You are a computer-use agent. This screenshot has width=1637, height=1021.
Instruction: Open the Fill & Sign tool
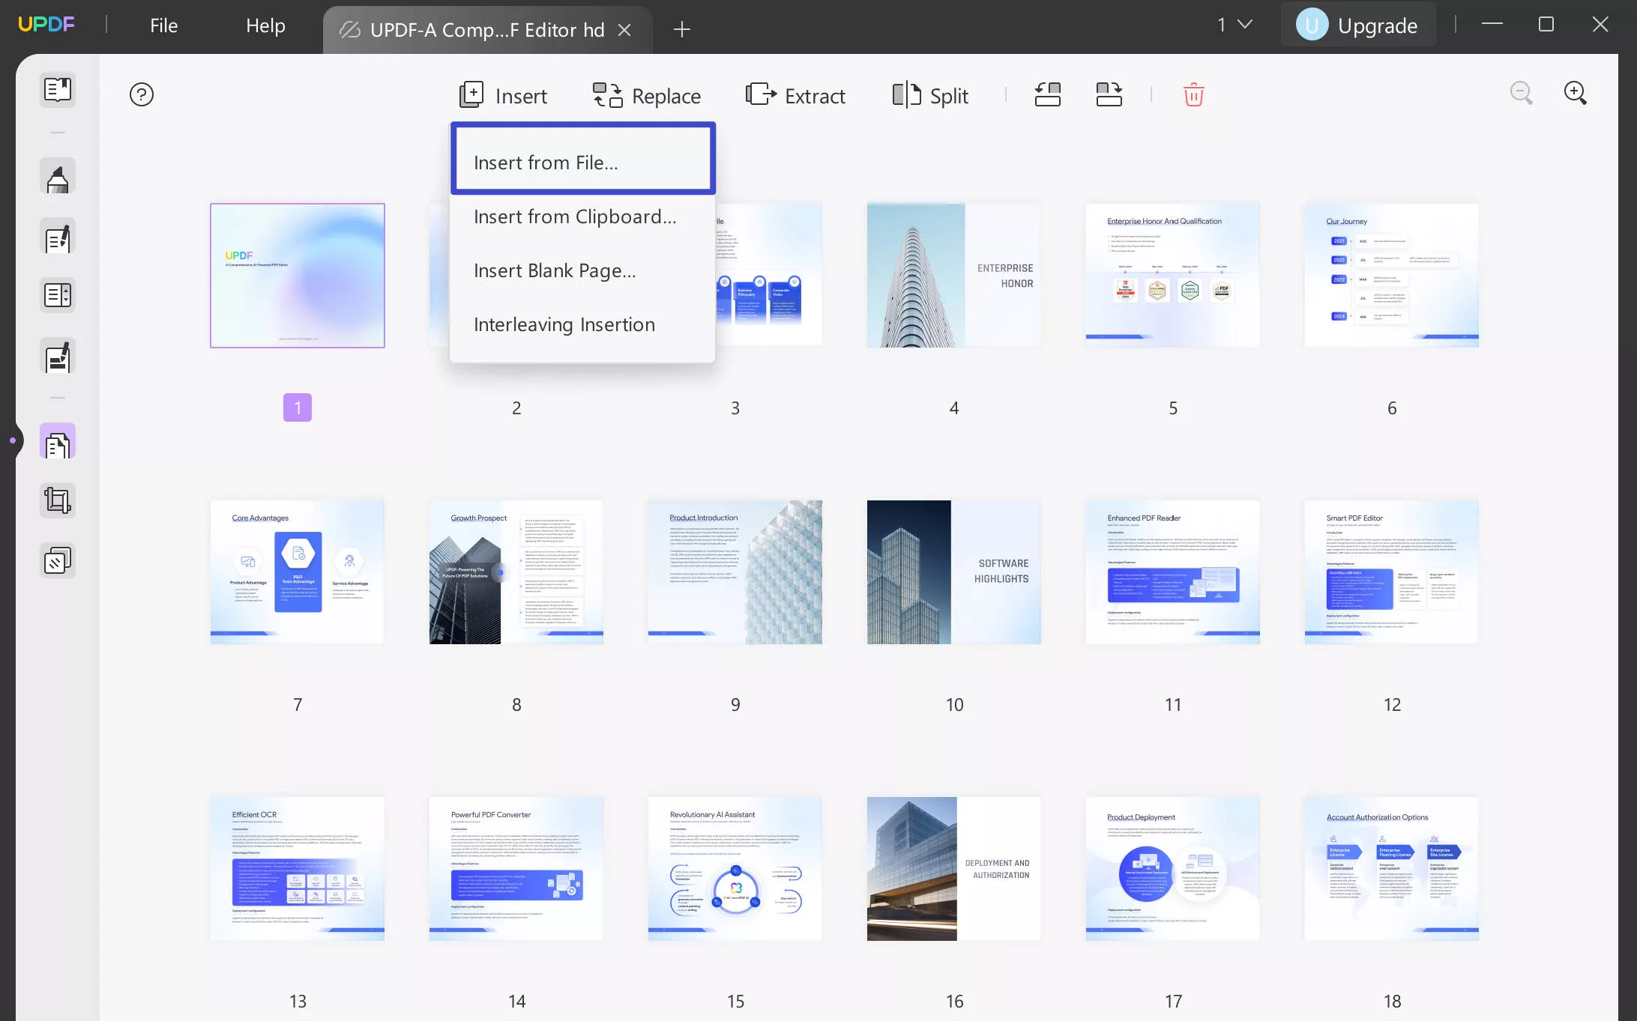(58, 357)
